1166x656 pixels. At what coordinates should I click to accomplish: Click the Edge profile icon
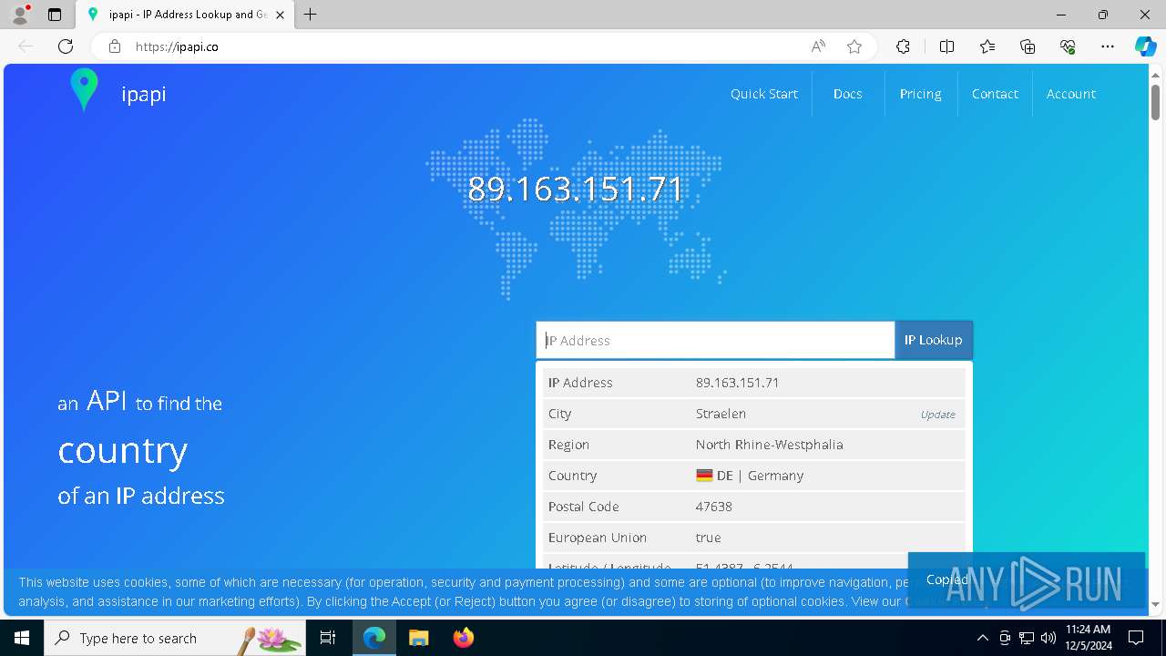(x=20, y=15)
